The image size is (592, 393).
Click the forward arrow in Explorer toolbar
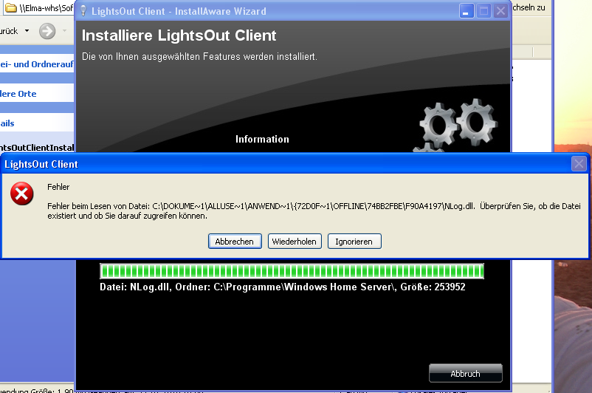click(x=47, y=31)
